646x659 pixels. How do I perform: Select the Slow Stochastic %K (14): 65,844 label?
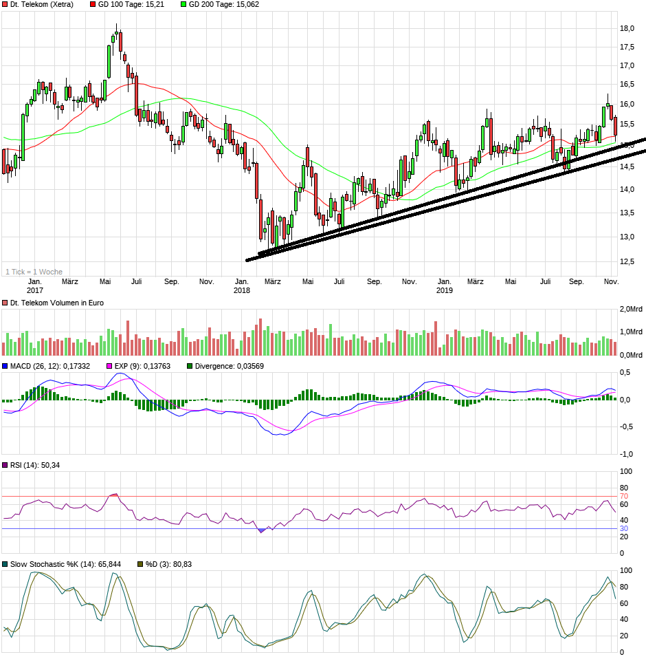pyautogui.click(x=65, y=564)
